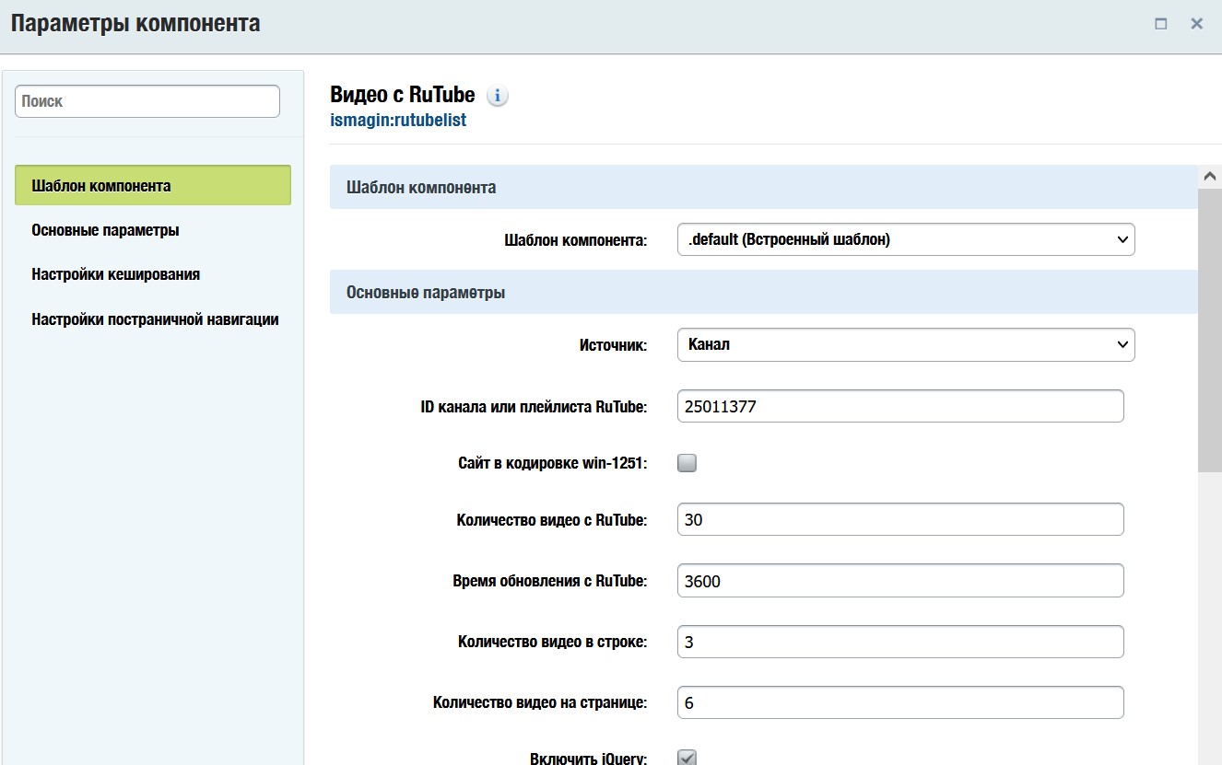The height and width of the screenshot is (765, 1222).
Task: Click the ismagin:rutubelist component link
Action: (398, 120)
